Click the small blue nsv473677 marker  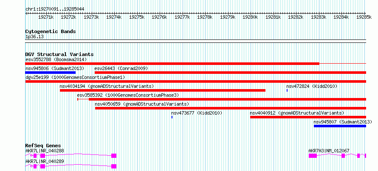(172, 117)
